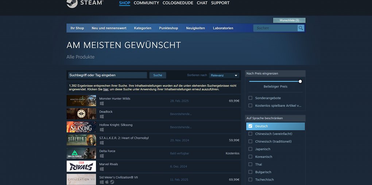Open the Sortieren nach Relevanz dropdown
The width and height of the screenshot is (372, 185).
coord(224,75)
